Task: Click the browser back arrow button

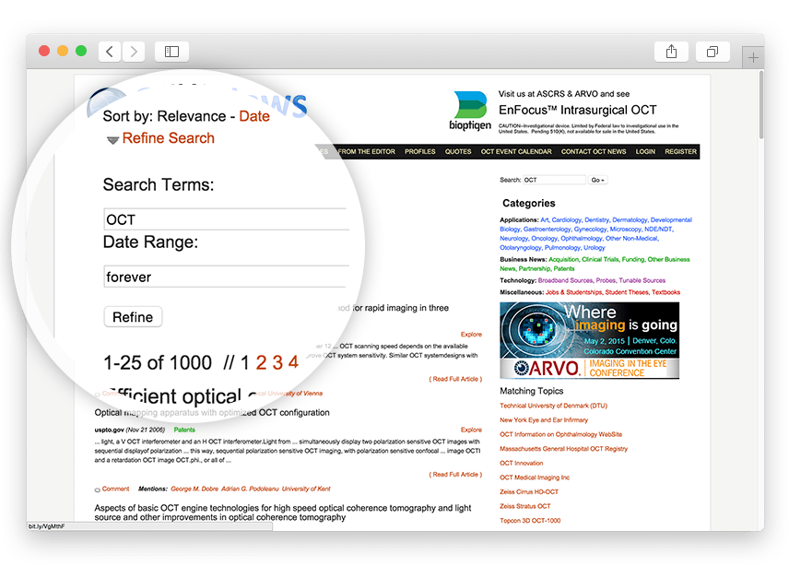Action: tap(110, 52)
